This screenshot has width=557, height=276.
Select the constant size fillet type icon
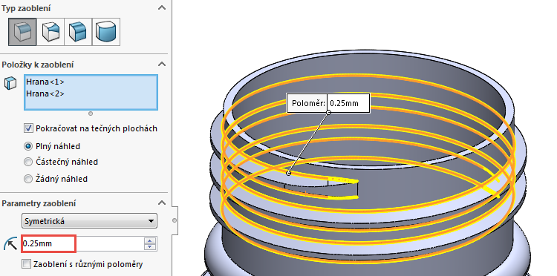22,32
